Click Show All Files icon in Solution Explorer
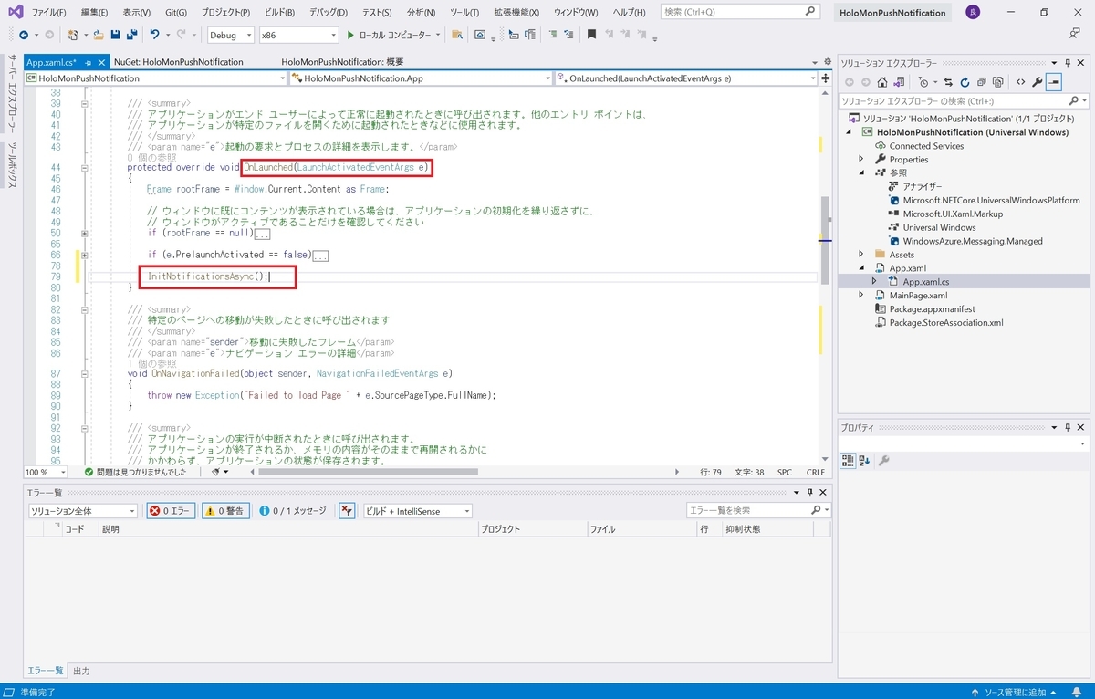 (x=997, y=82)
